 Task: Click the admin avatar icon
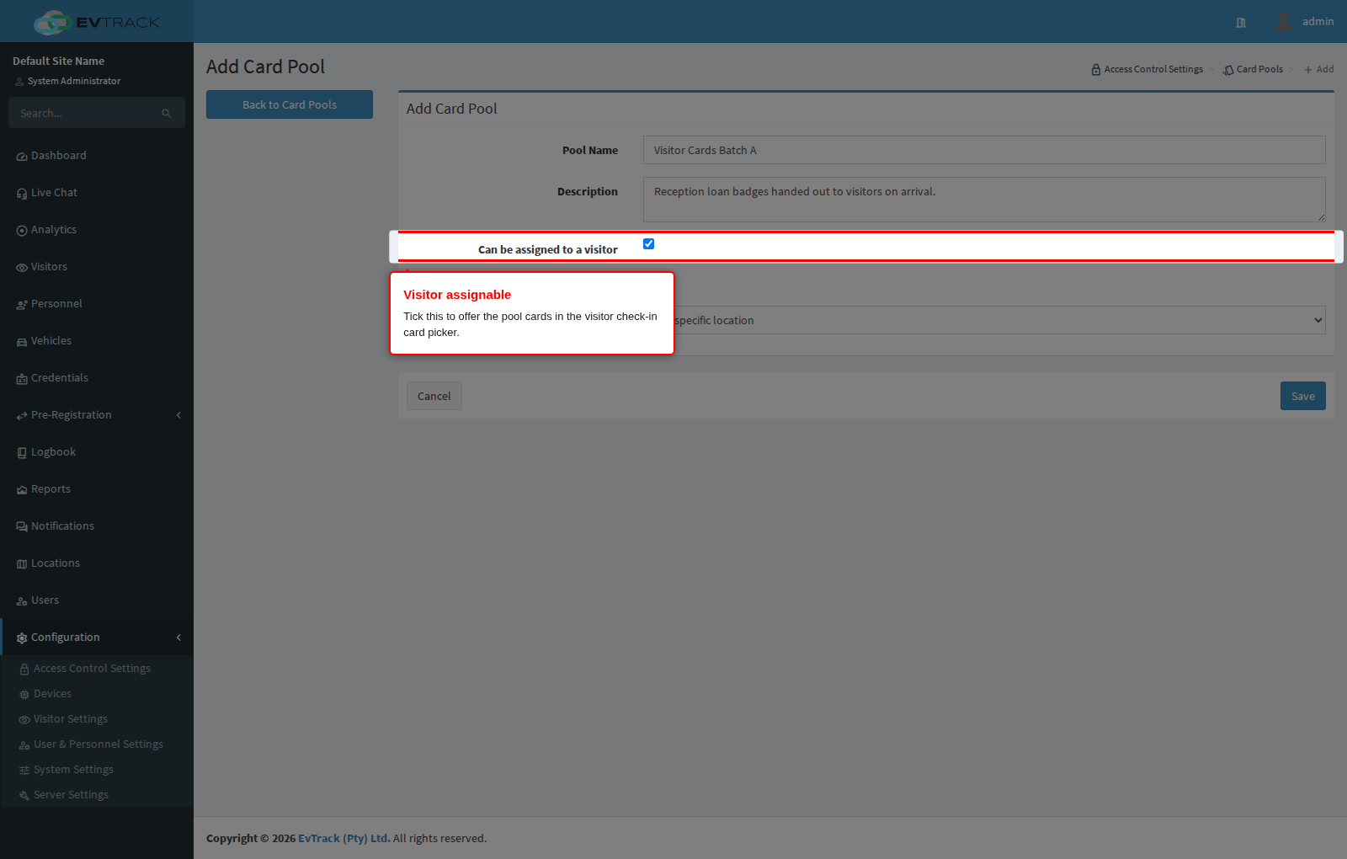click(1283, 22)
